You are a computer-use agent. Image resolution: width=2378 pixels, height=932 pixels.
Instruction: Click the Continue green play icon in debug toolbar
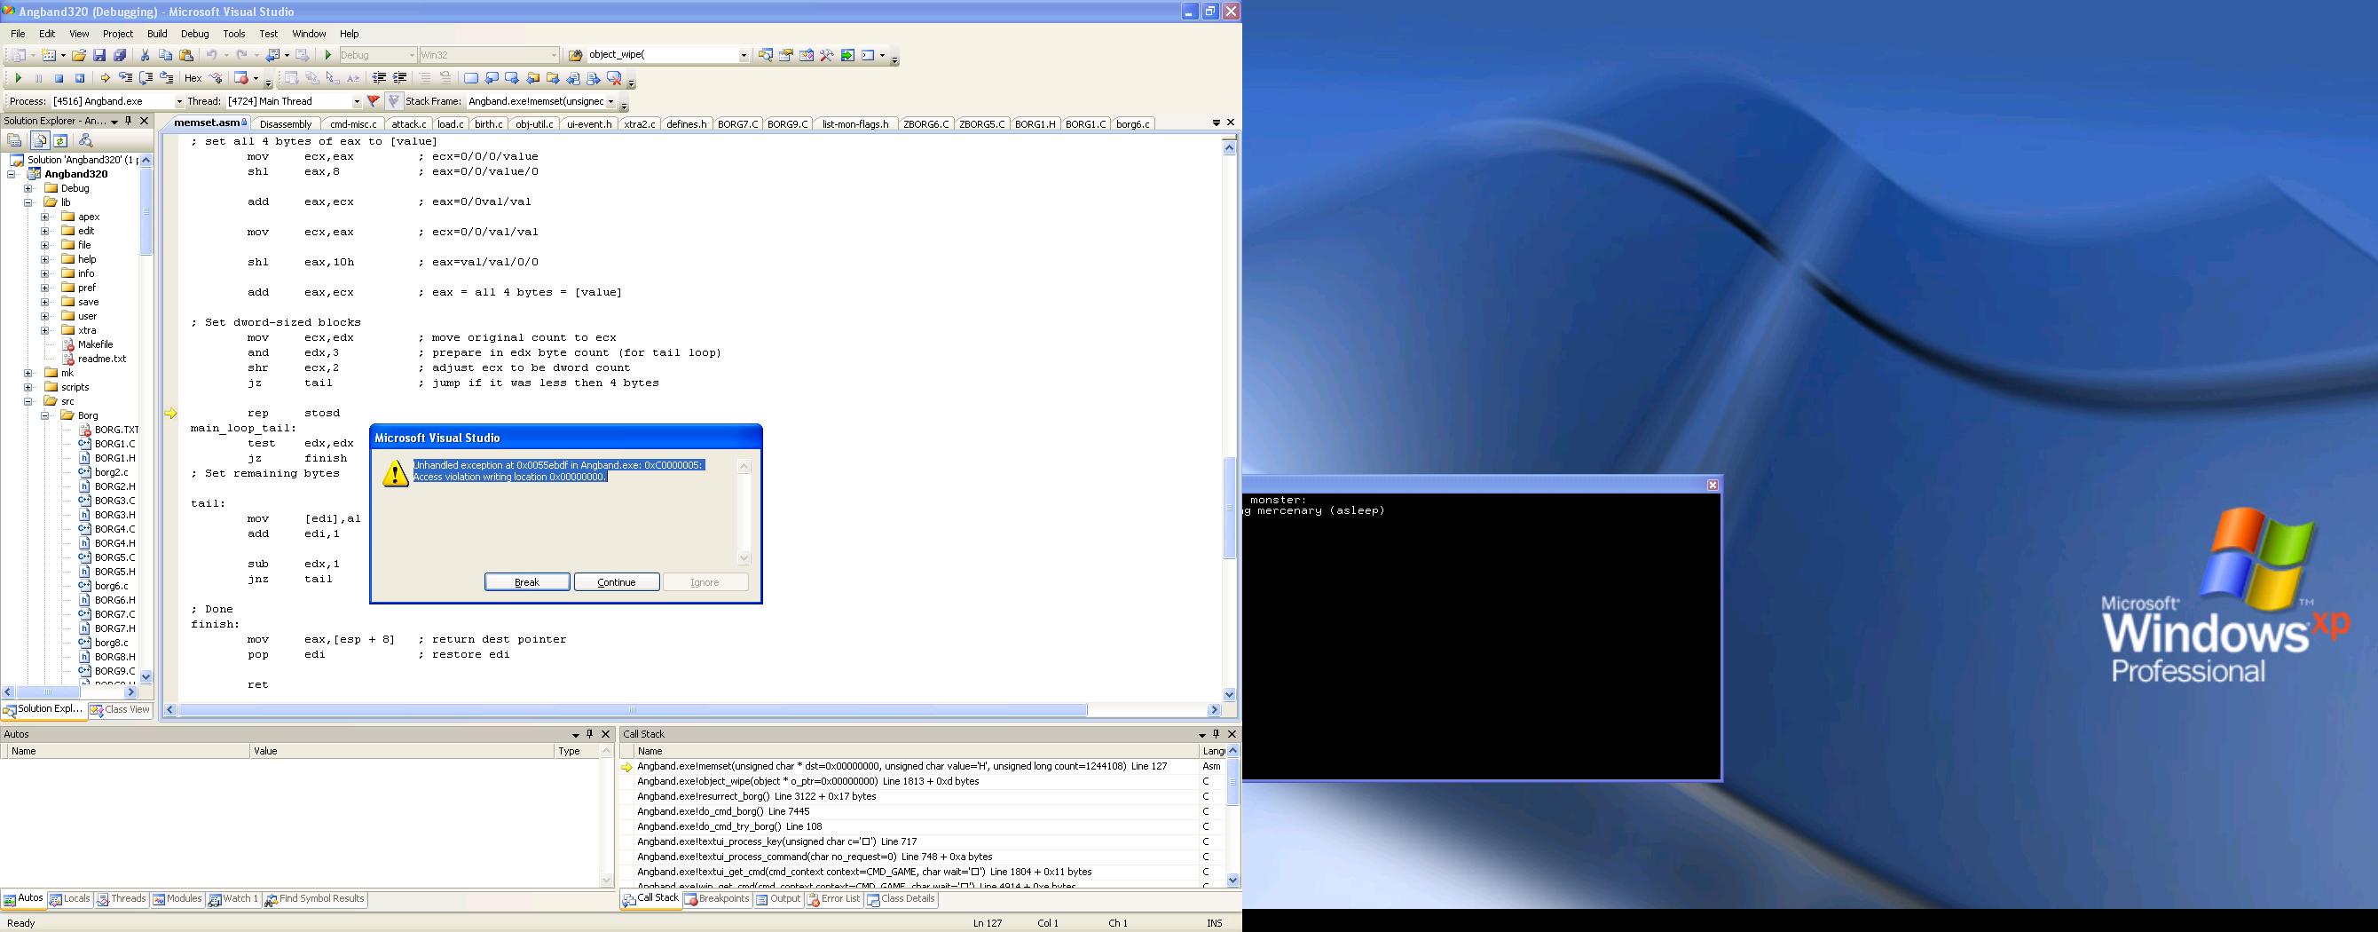tap(18, 78)
